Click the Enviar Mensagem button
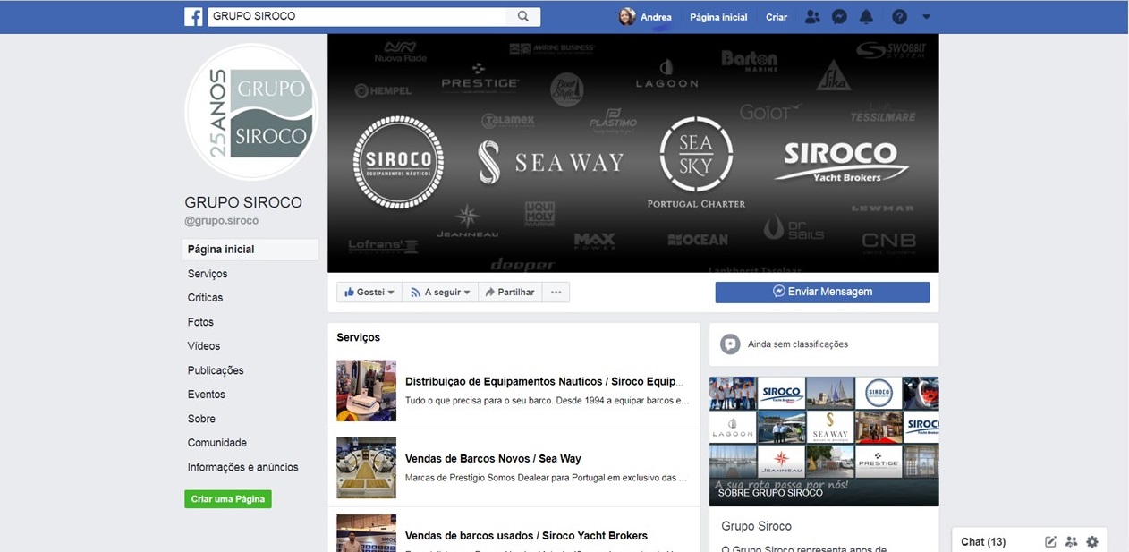Screen dimensions: 1129x552 (x=822, y=292)
